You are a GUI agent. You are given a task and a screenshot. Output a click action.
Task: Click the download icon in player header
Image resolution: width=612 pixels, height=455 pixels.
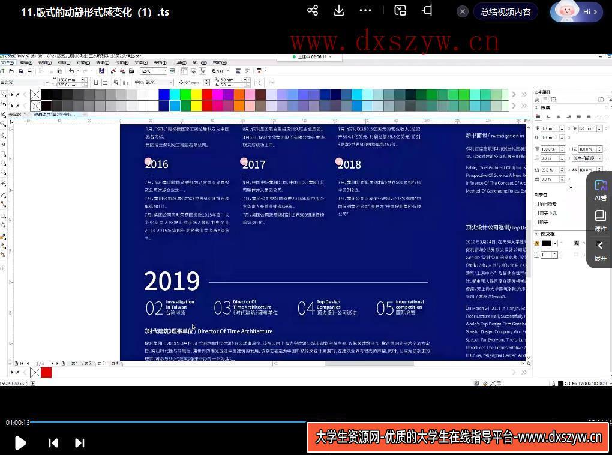pos(339,11)
